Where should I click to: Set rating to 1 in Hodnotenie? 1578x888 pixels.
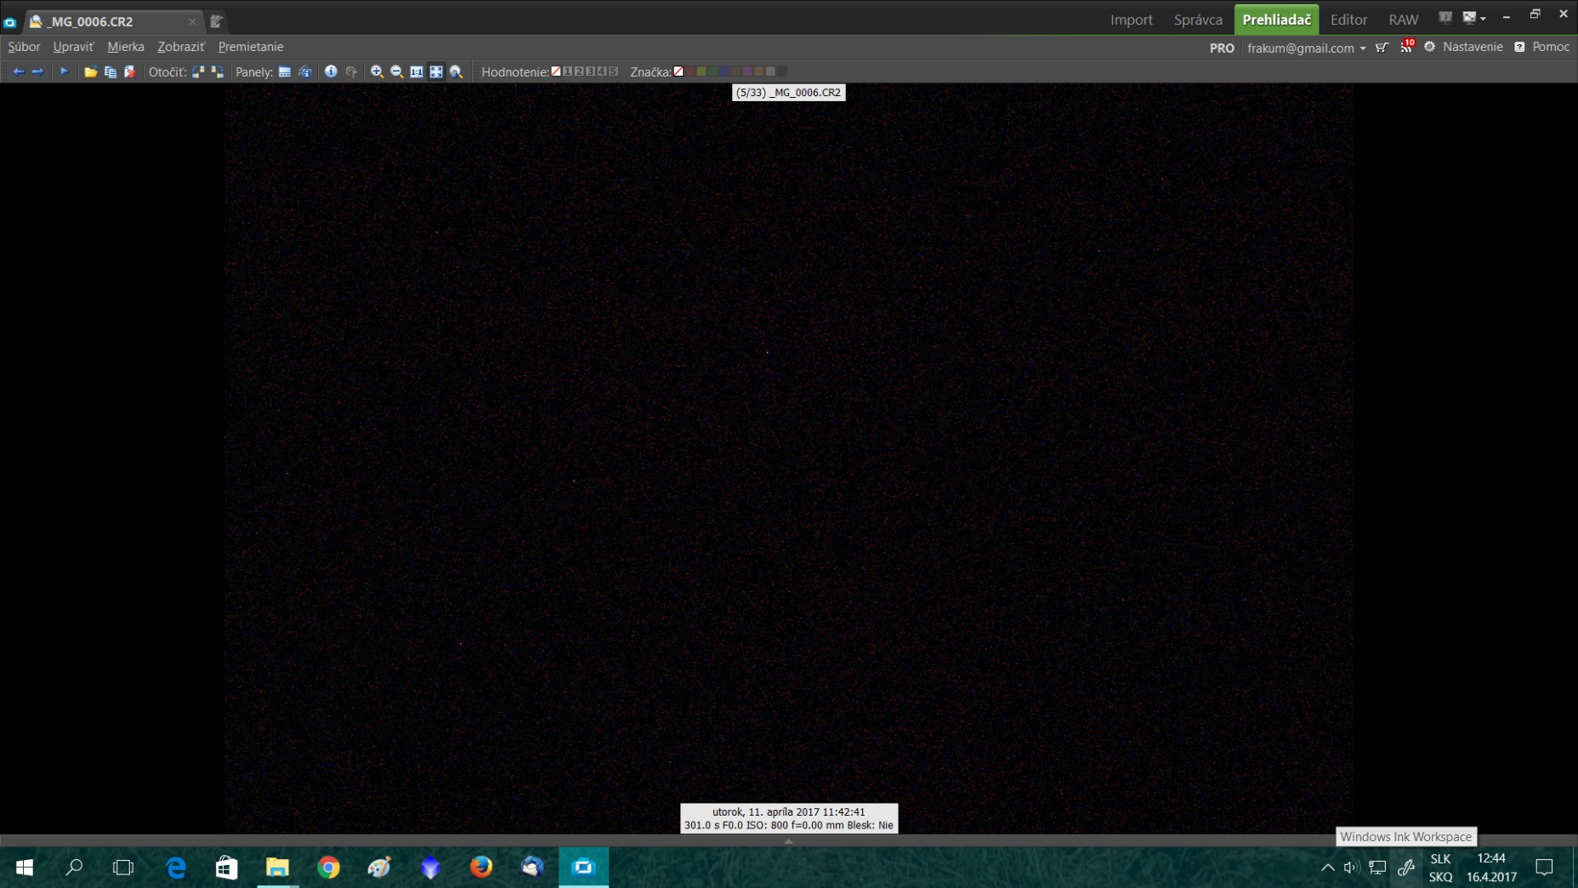(x=567, y=71)
